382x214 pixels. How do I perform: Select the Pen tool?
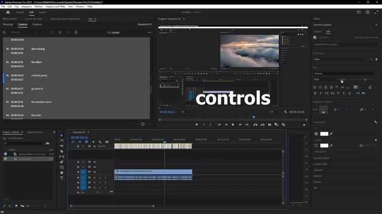point(61,162)
